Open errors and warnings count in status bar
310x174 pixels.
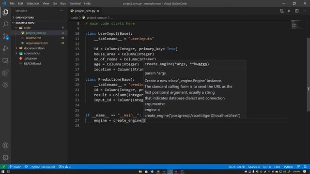click(64, 167)
